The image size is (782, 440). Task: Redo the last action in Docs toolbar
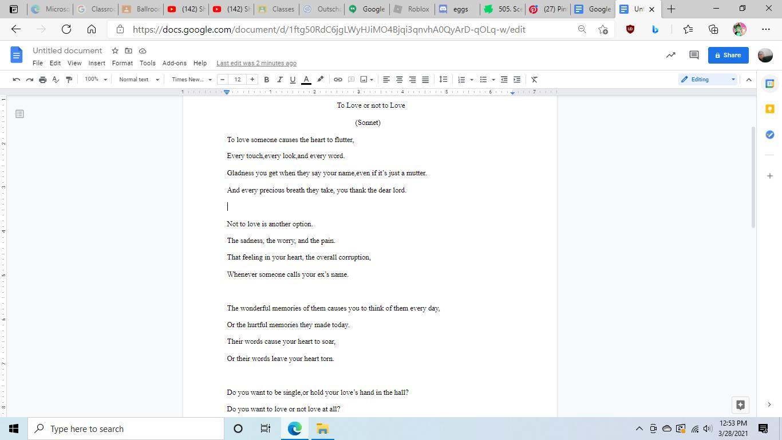coord(30,80)
